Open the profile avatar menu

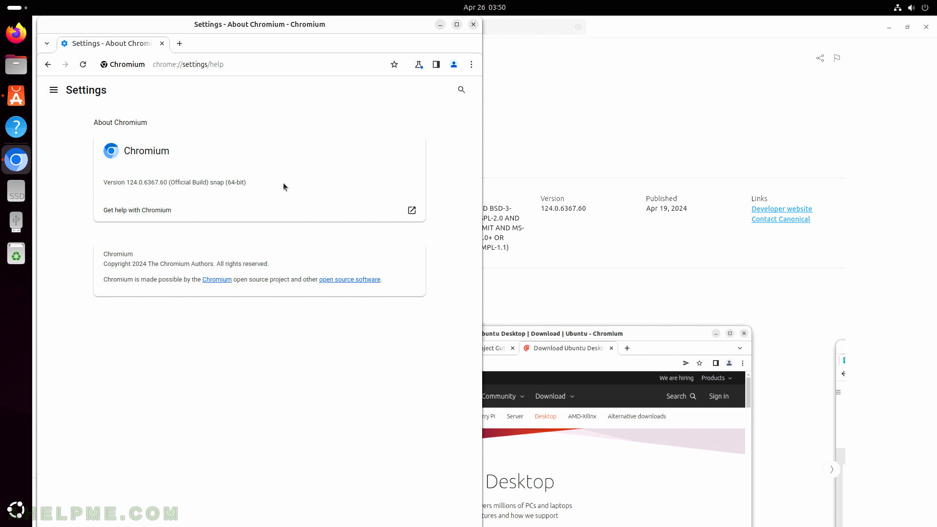pos(454,64)
